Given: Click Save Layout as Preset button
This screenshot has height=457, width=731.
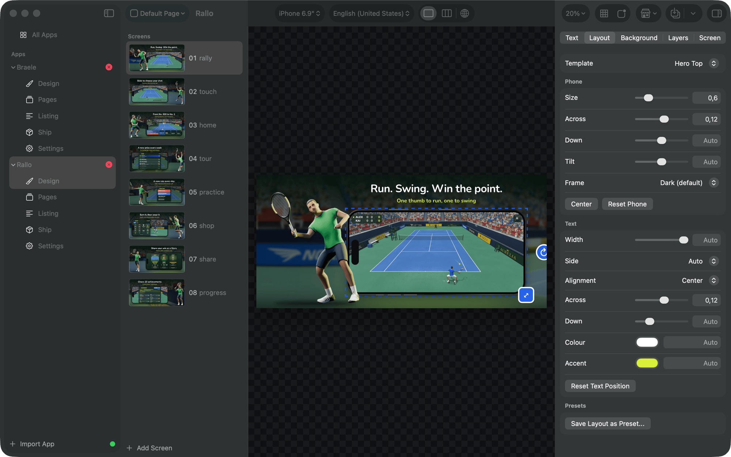Looking at the screenshot, I should [x=607, y=424].
